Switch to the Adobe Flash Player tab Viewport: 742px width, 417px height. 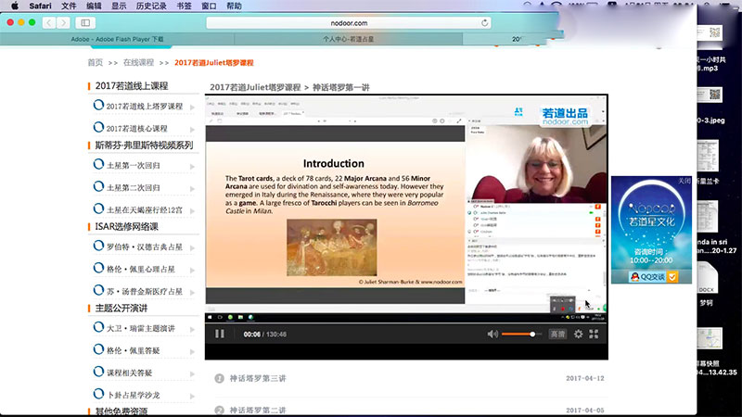(117, 39)
